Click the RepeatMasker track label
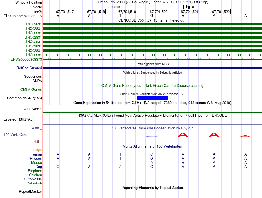The width and height of the screenshot is (262, 198). pos(30,191)
